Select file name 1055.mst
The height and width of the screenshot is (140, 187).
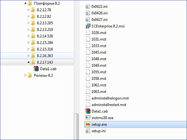coord(99,72)
